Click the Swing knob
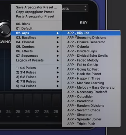126x135 pixels. 5,29
